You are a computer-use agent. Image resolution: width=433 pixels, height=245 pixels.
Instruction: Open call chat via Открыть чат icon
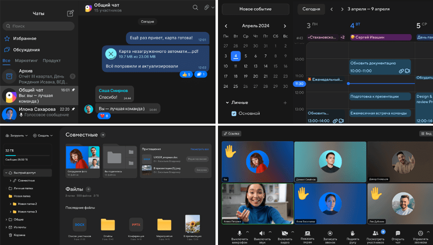tap(398, 233)
